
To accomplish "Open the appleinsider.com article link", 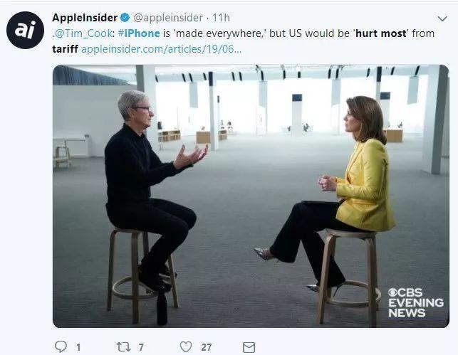I will click(x=161, y=49).
